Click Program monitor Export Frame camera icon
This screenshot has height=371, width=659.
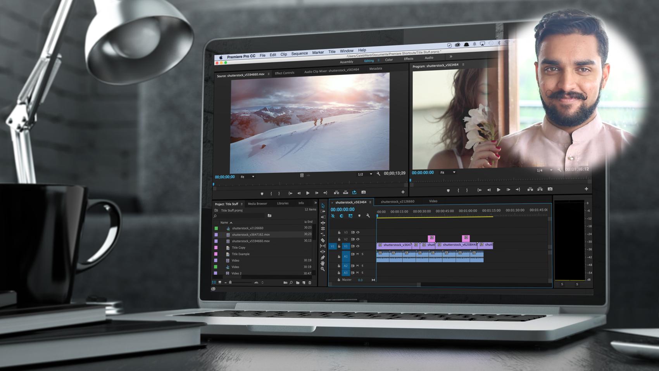[x=550, y=189]
